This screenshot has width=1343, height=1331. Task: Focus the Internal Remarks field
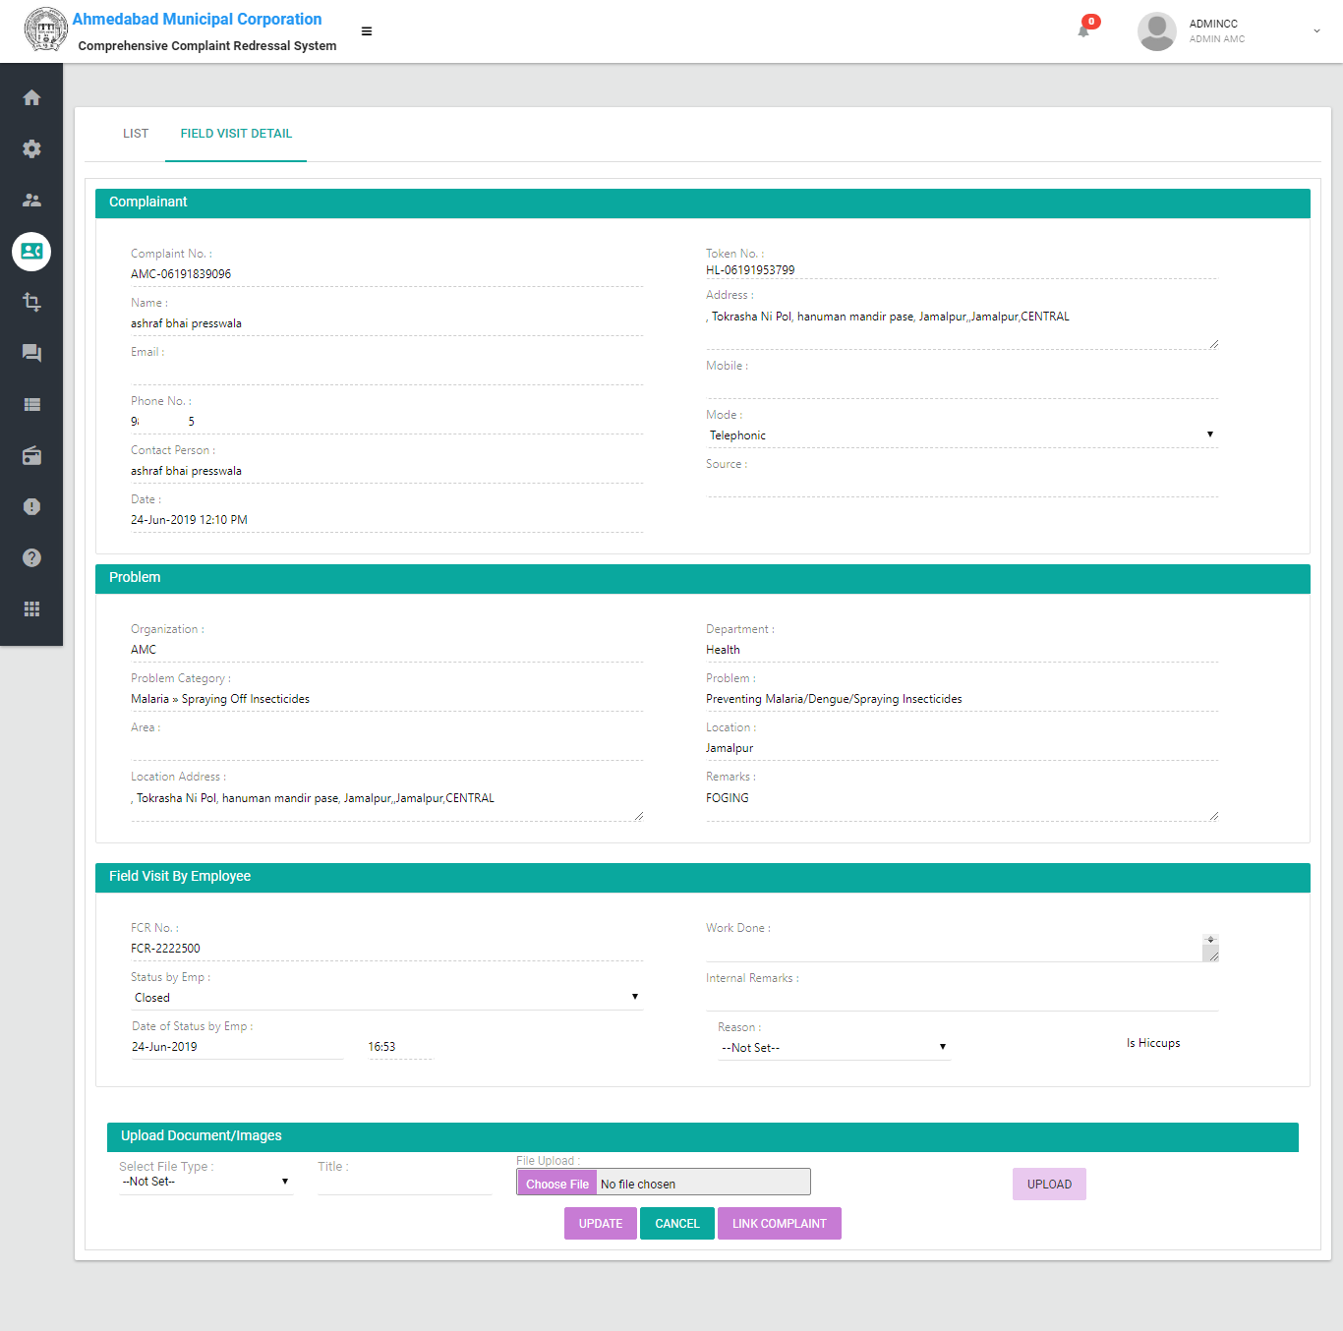click(x=962, y=999)
